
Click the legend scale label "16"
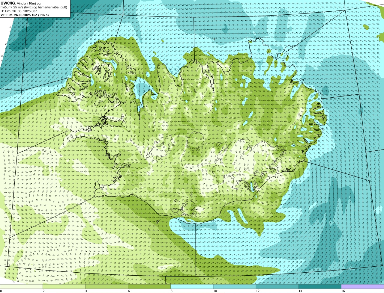click(x=343, y=291)
